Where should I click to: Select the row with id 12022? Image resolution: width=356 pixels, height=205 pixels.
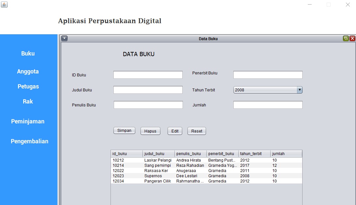(206, 170)
